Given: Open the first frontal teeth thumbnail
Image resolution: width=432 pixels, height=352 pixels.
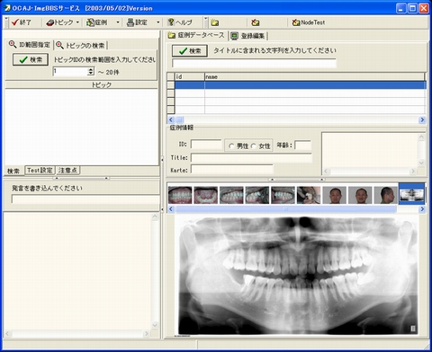Looking at the screenshot, I should coord(180,195).
